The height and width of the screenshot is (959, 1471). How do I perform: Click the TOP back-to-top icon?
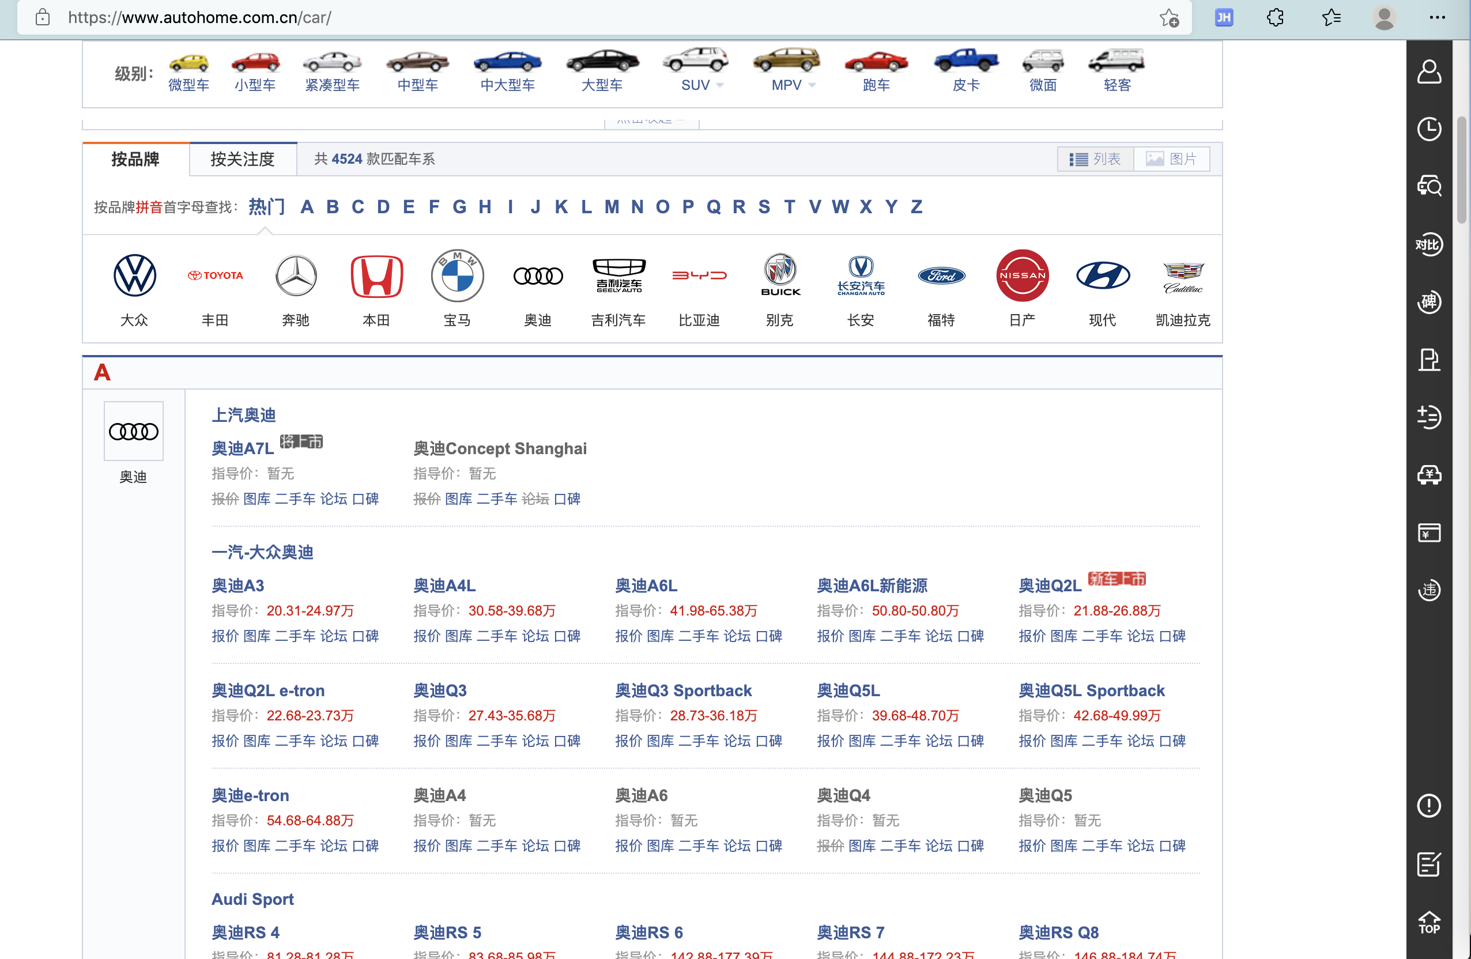coord(1429,922)
